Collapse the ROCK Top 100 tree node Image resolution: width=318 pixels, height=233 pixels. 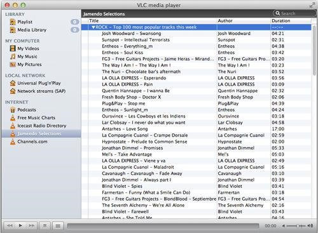(x=93, y=27)
